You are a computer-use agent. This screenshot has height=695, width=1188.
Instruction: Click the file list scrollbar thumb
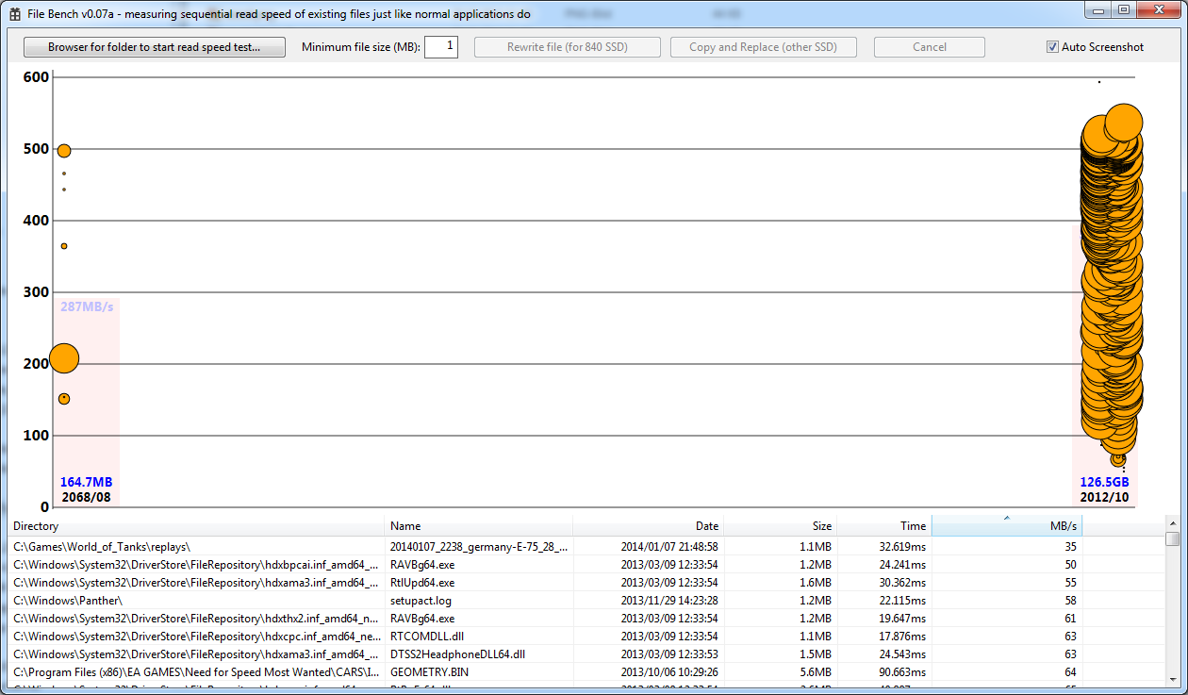click(x=1172, y=538)
